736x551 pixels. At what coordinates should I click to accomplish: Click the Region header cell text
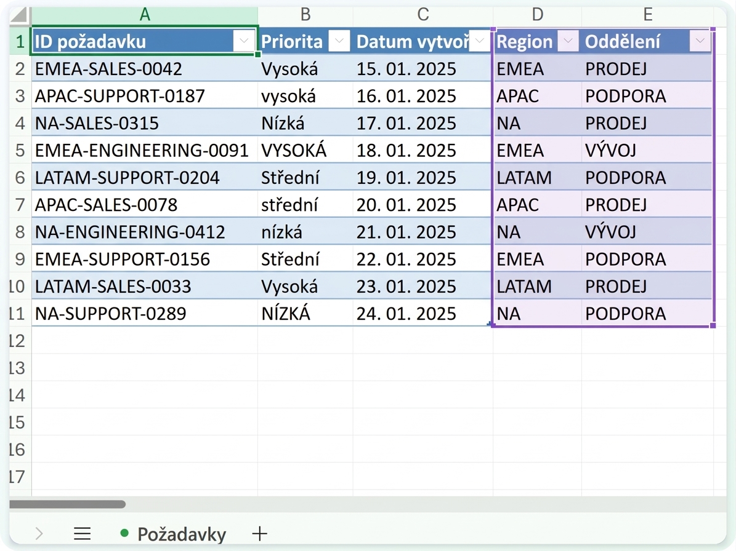(x=525, y=42)
